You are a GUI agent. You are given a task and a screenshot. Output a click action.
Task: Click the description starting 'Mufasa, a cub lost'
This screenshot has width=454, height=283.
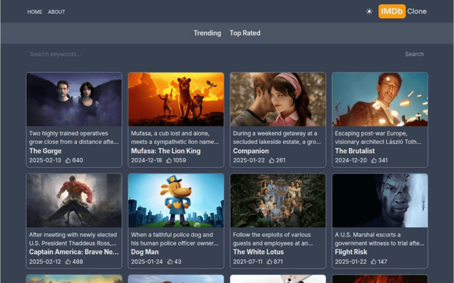pos(175,138)
